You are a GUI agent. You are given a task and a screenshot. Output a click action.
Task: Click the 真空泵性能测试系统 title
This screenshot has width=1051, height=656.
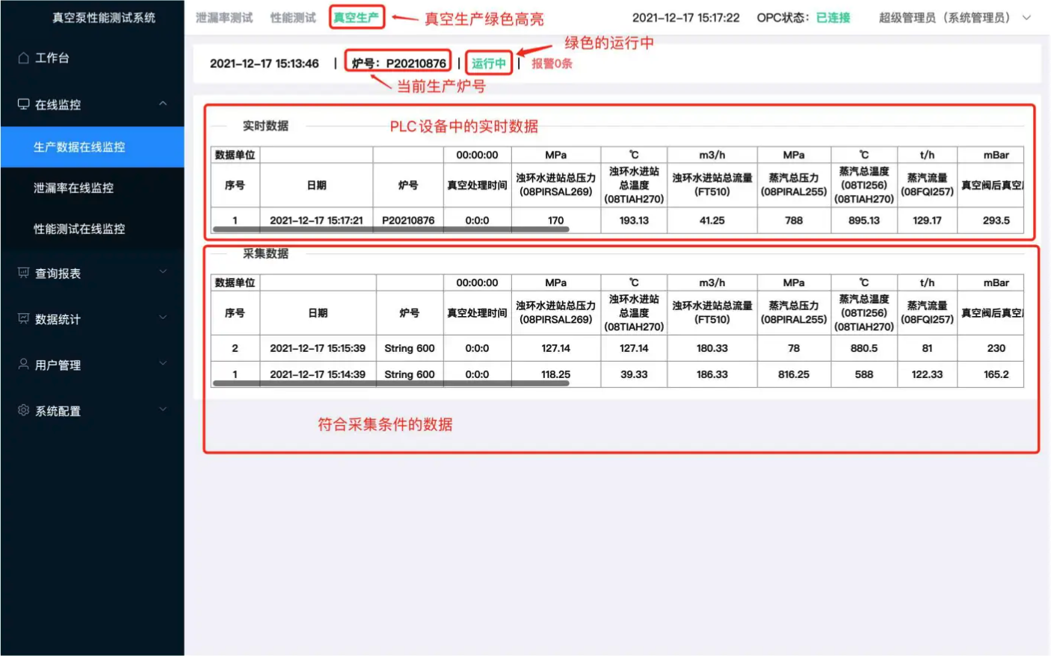(x=104, y=17)
